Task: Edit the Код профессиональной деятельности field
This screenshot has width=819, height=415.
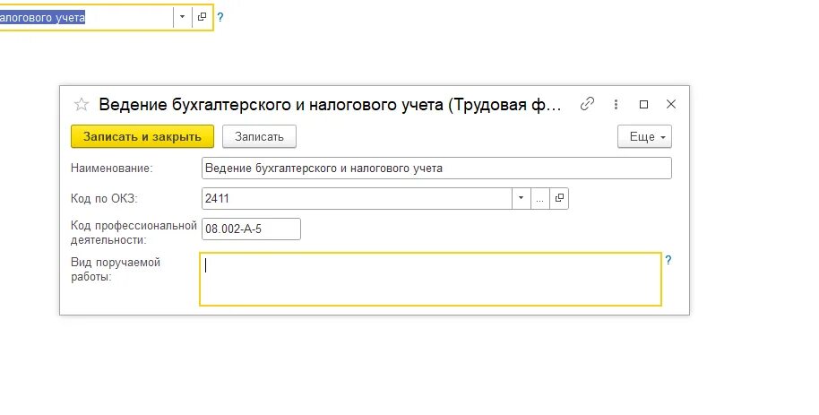Action: click(x=251, y=229)
